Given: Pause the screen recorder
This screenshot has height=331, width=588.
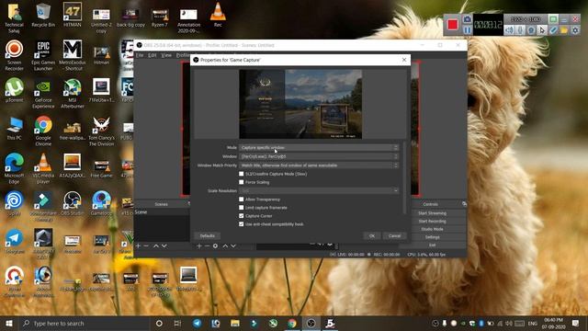Looking at the screenshot, I should 467,30.
